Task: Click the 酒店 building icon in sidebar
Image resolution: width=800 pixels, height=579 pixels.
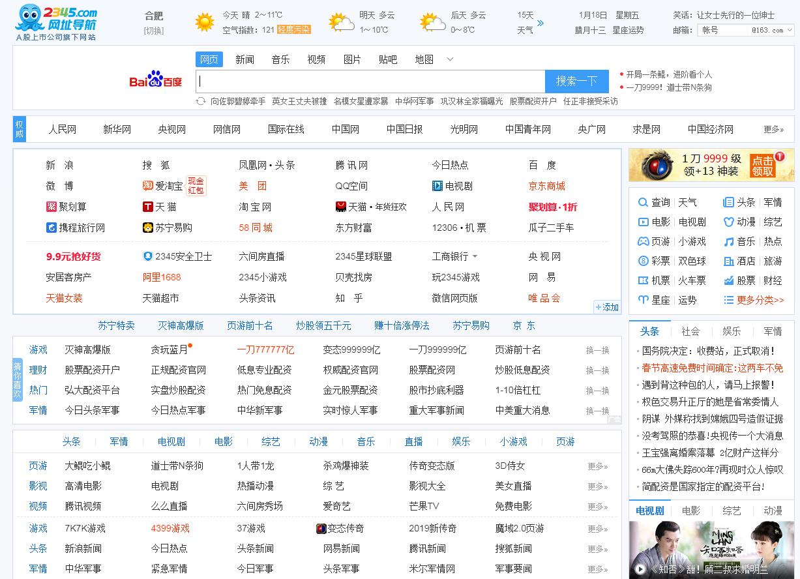Action: pyautogui.click(x=728, y=261)
